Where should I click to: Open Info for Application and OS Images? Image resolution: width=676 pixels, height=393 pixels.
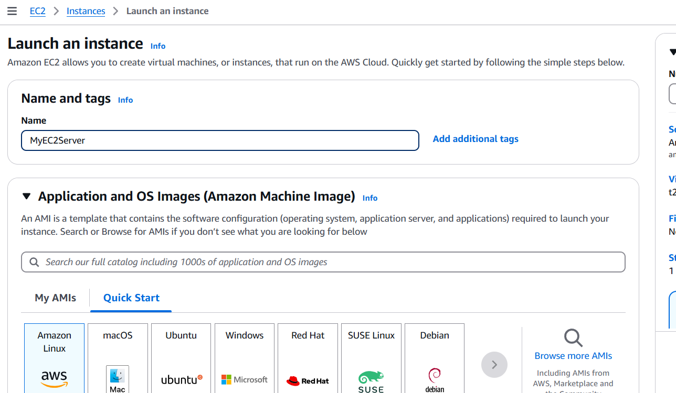pos(370,198)
